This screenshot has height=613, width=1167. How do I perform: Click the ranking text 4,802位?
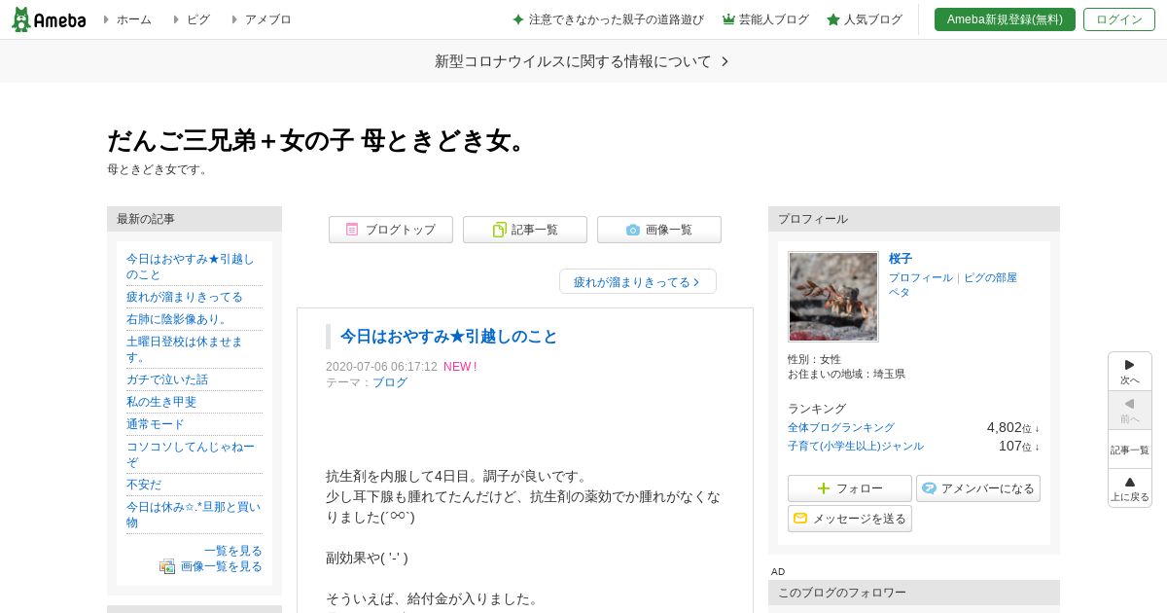click(1012, 427)
